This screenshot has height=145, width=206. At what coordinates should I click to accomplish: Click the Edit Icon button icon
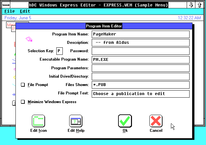pyautogui.click(x=38, y=121)
